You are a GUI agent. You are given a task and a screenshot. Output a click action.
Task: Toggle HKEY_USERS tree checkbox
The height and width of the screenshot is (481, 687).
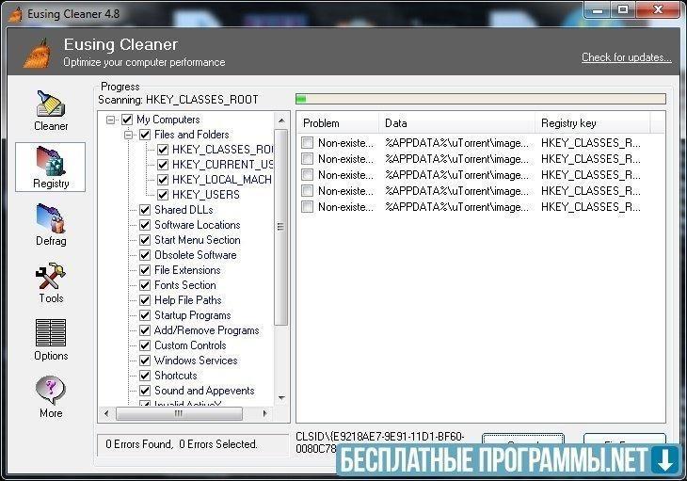(163, 195)
